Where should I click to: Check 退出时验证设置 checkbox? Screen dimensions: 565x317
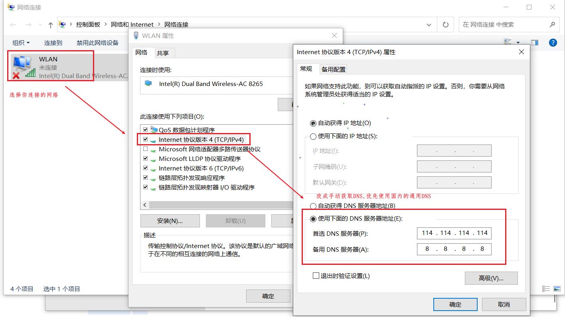pyautogui.click(x=316, y=276)
